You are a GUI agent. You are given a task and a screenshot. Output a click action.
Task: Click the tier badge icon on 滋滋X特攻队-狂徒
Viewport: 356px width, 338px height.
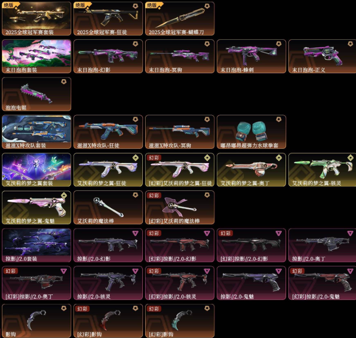135,119
